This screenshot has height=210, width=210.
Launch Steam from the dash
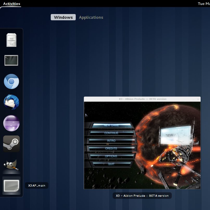point(11,144)
